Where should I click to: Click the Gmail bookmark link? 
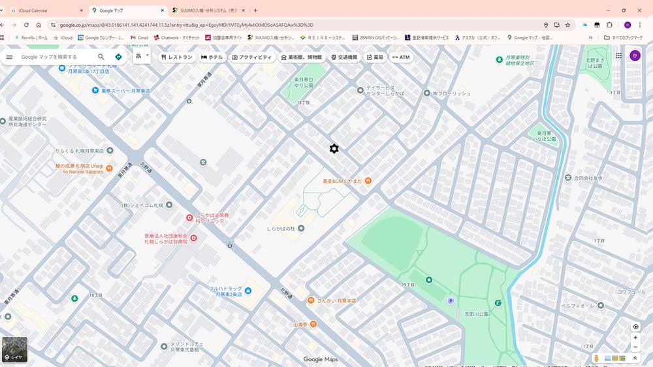pos(139,38)
